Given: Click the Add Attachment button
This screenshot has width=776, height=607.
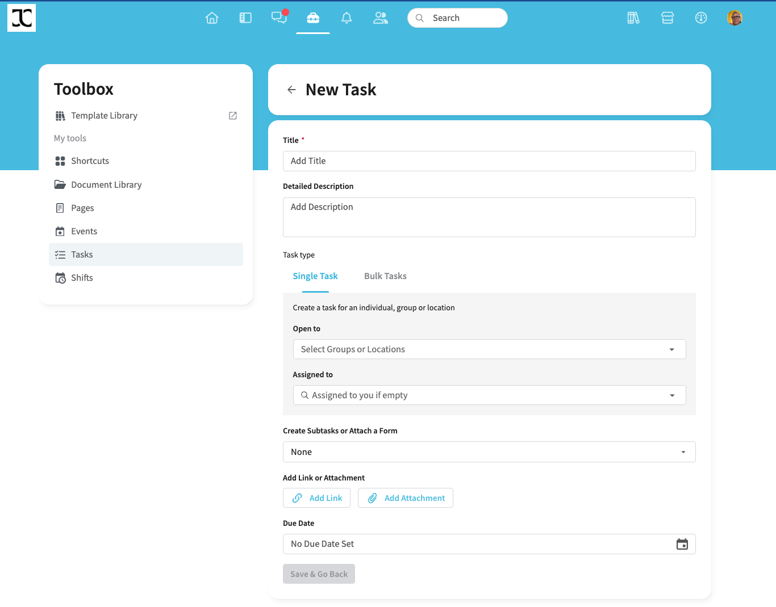Looking at the screenshot, I should (x=406, y=498).
